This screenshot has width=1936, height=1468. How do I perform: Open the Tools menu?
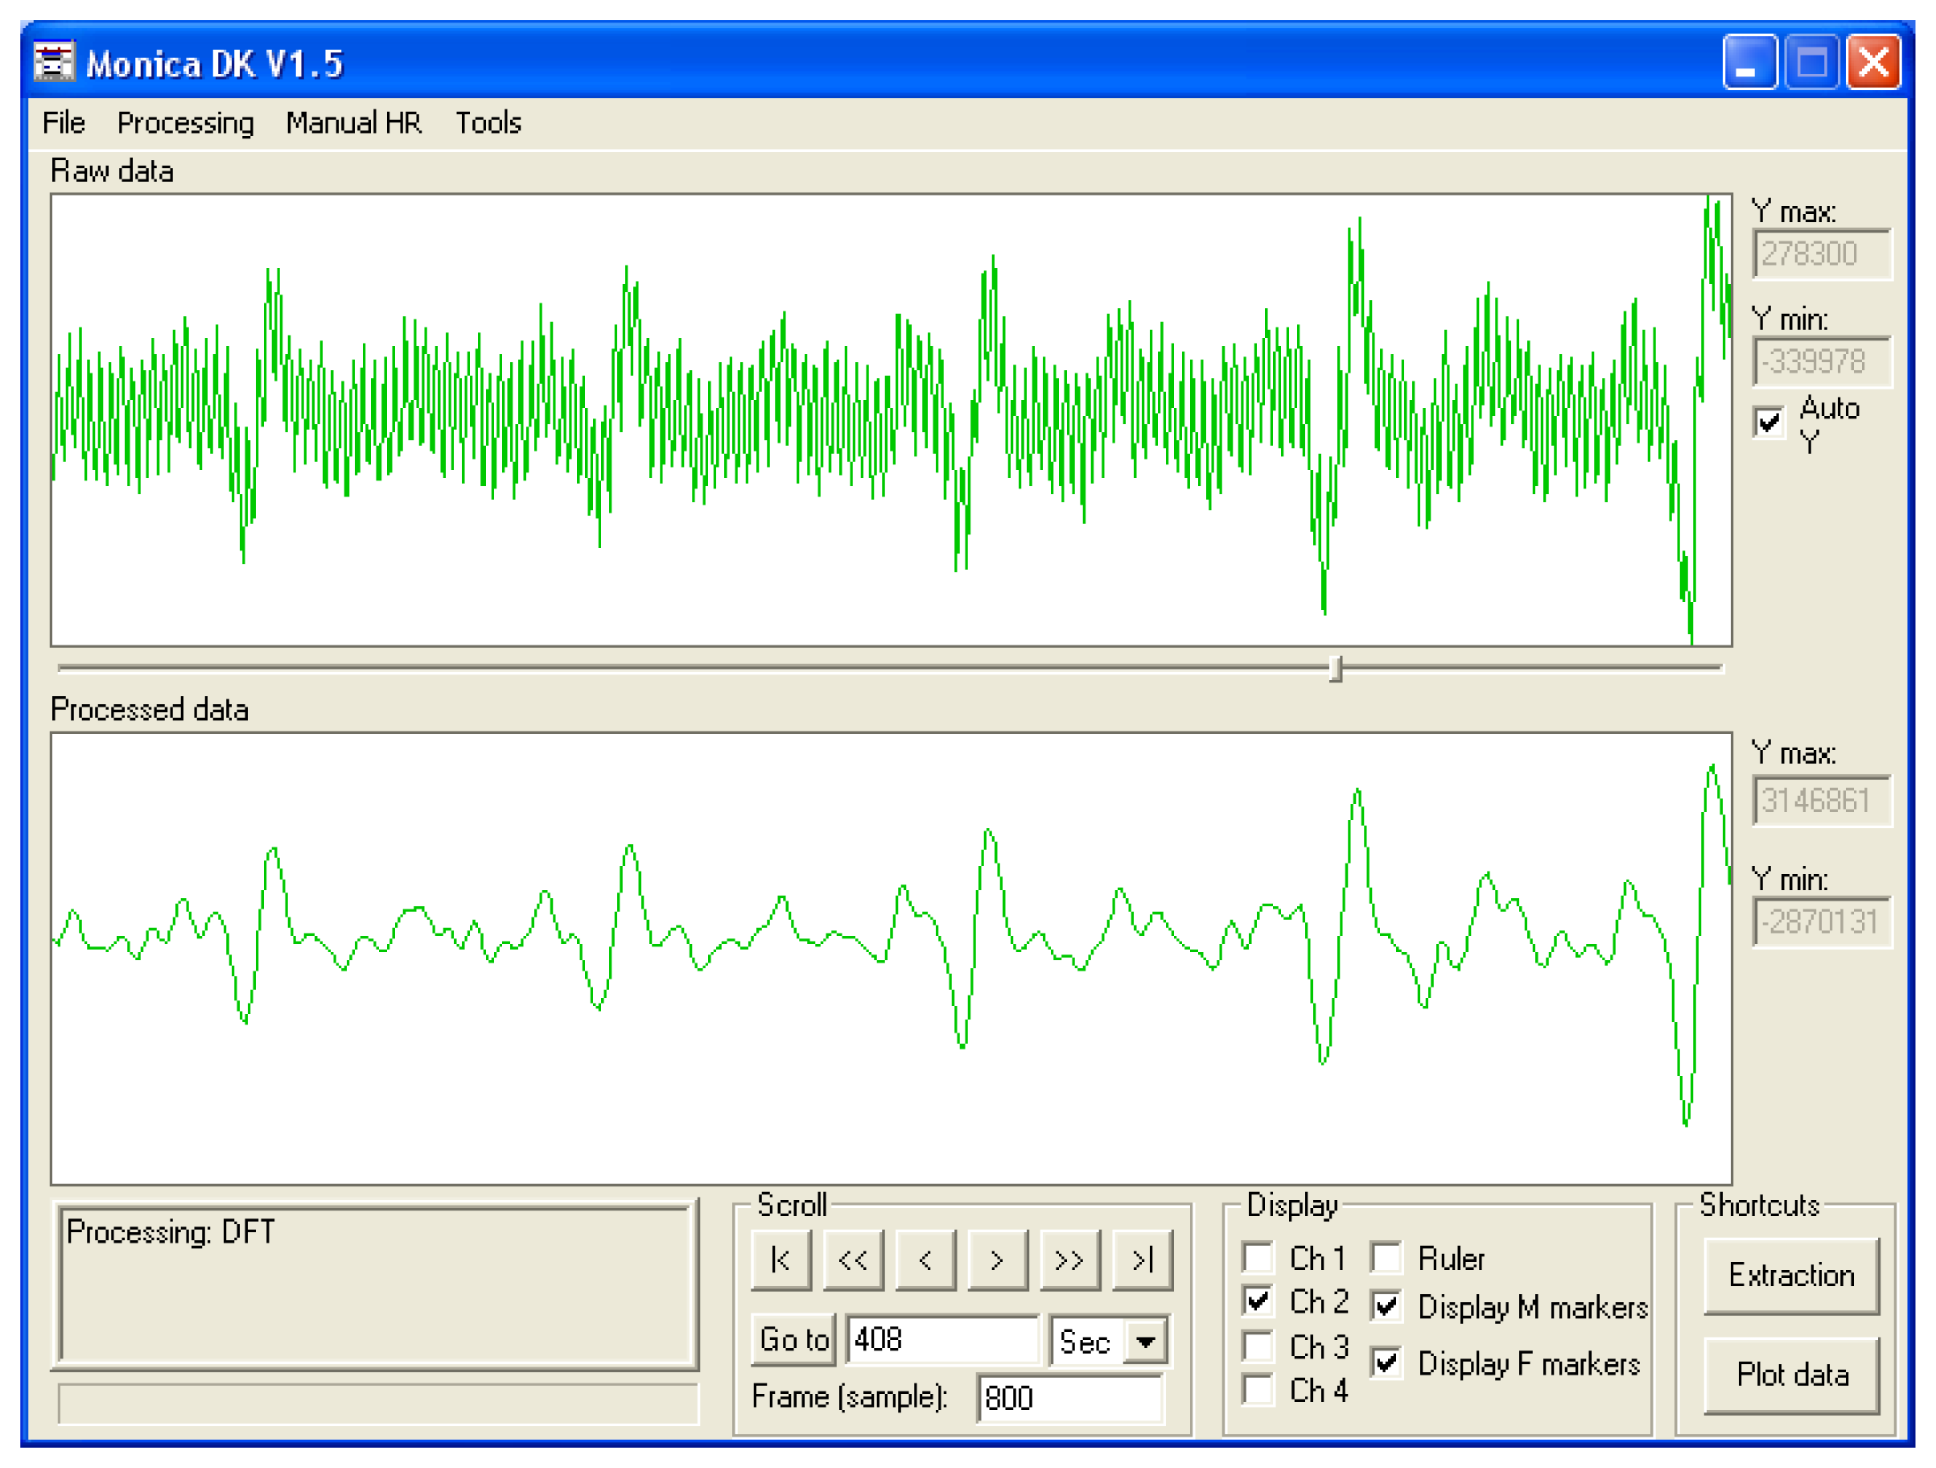tap(488, 122)
